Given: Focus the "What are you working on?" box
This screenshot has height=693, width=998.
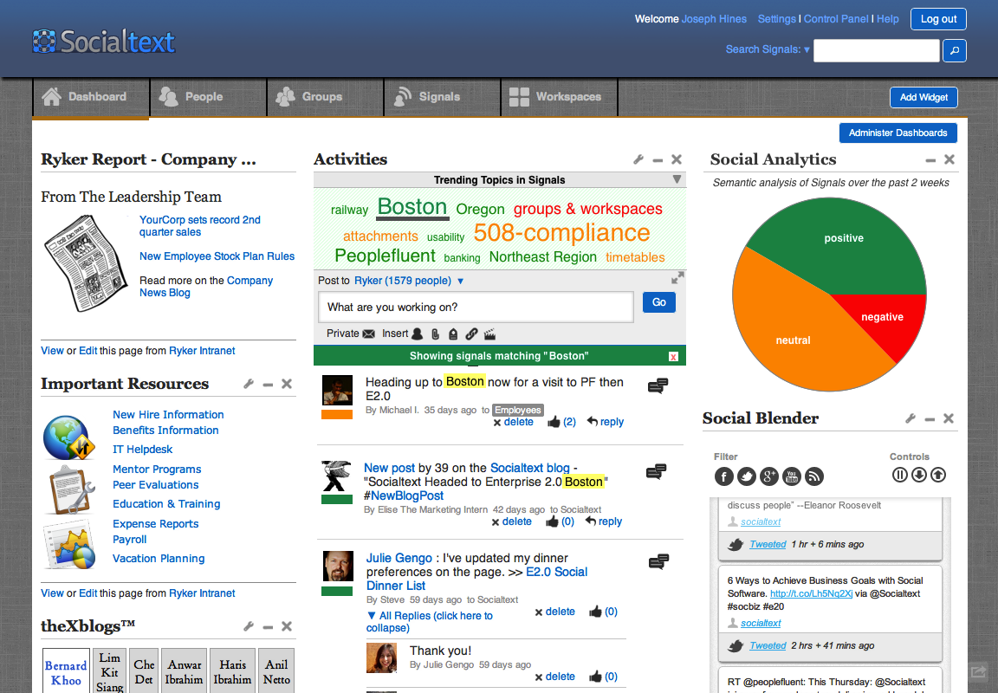Looking at the screenshot, I should (x=476, y=308).
